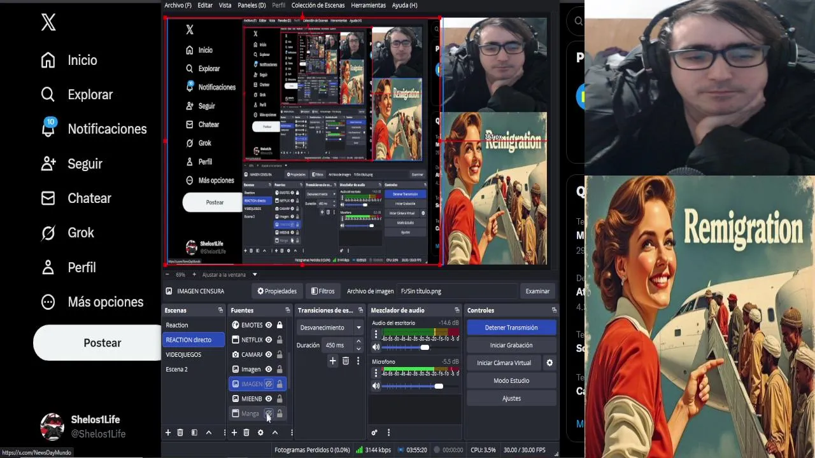
Task: Open Perfil in X sidebar
Action: (67, 267)
